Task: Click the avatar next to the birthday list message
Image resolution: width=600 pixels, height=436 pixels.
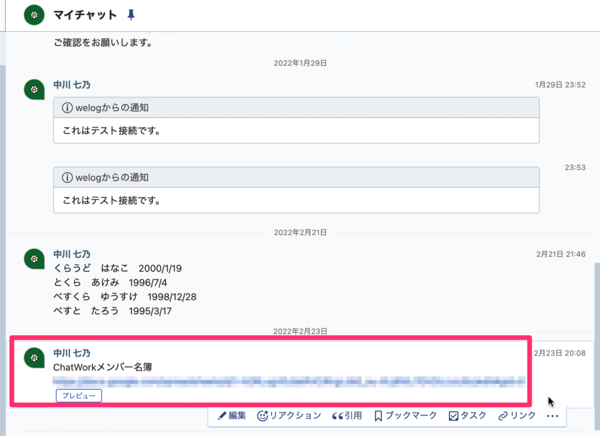Action: (34, 259)
